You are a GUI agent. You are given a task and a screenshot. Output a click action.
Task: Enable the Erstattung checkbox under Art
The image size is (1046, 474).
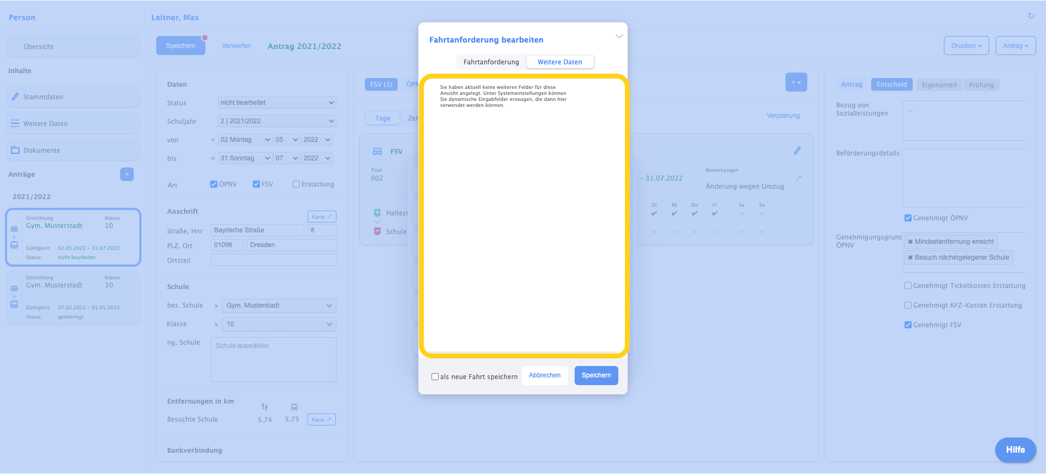(296, 184)
